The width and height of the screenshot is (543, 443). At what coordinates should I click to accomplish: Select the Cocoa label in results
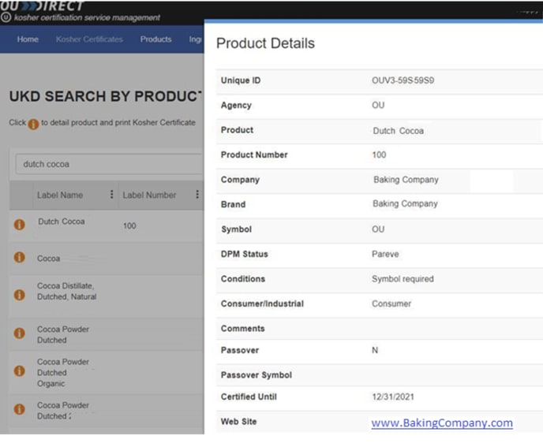coord(48,259)
